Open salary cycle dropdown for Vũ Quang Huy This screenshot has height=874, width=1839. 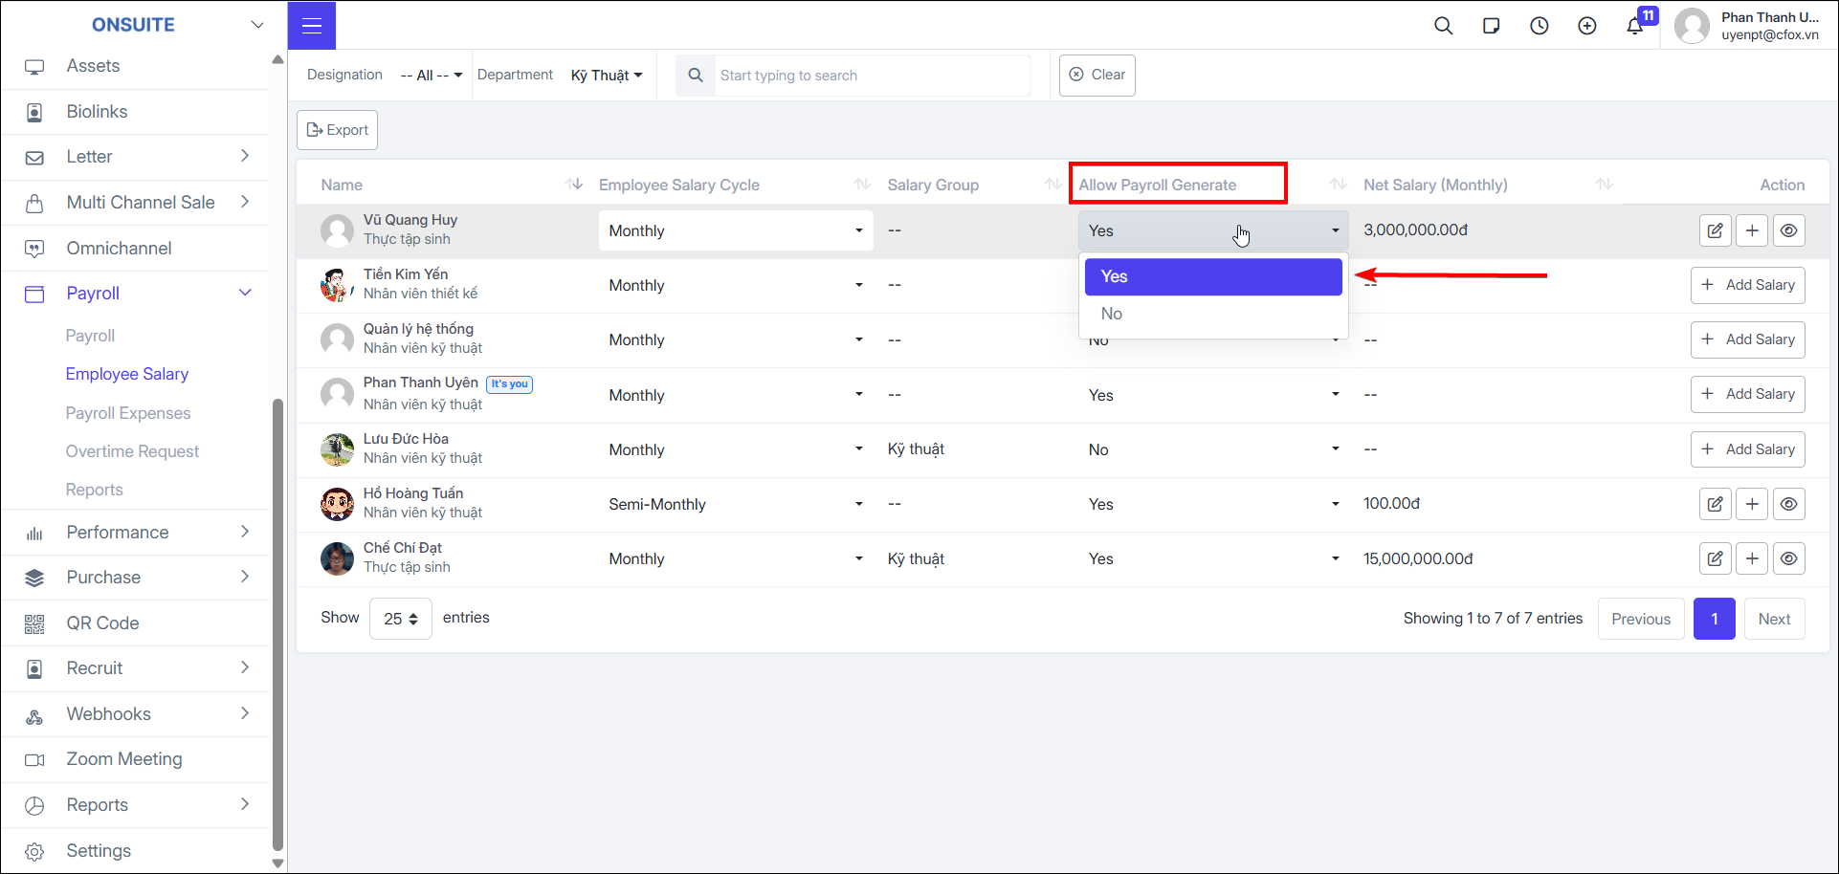pos(736,230)
